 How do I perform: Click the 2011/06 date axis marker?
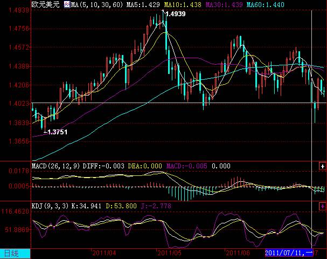pyautogui.click(x=238, y=253)
